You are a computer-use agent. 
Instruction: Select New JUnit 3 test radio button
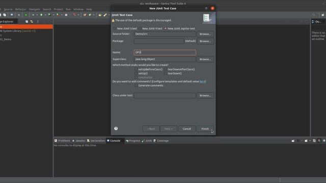(115, 28)
